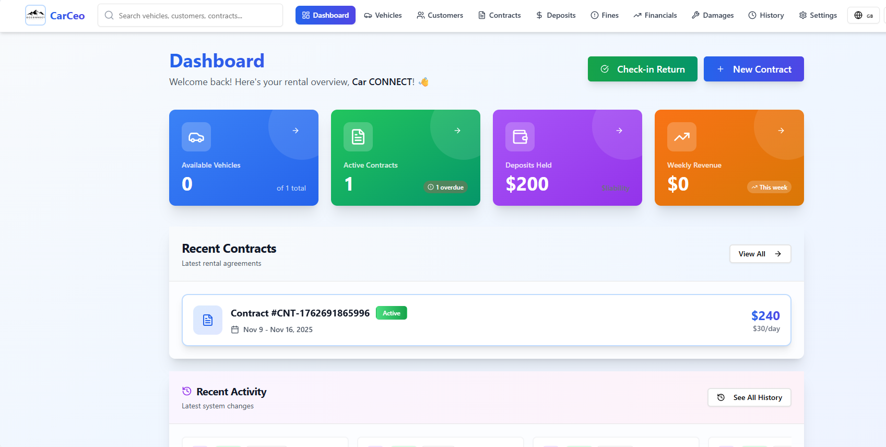Click the Active status badge
This screenshot has width=886, height=447.
[392, 313]
